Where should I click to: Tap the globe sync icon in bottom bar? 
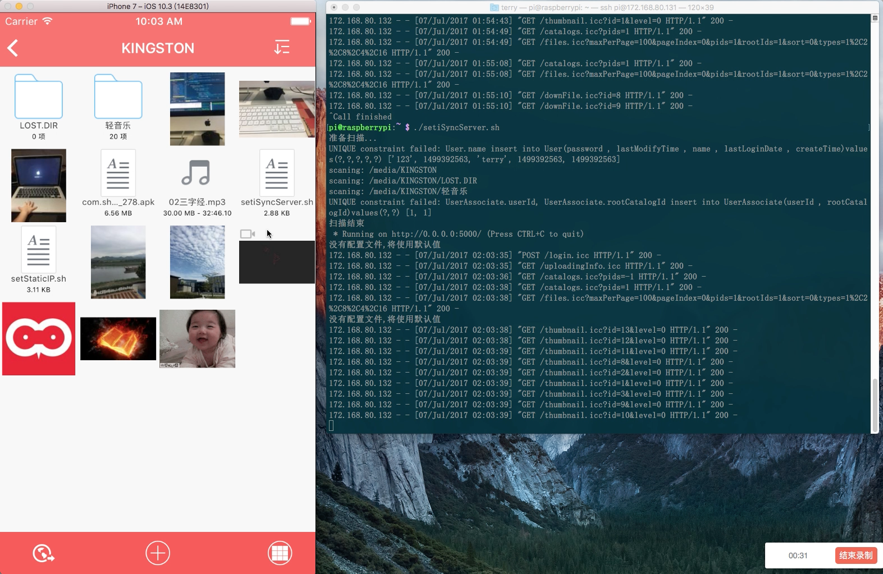(x=43, y=553)
